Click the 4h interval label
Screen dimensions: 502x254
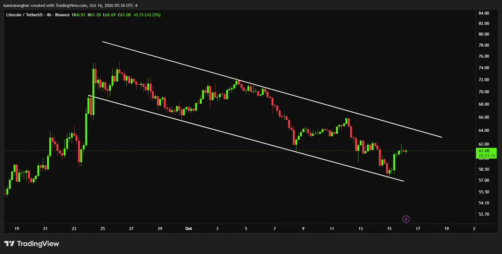click(49, 15)
